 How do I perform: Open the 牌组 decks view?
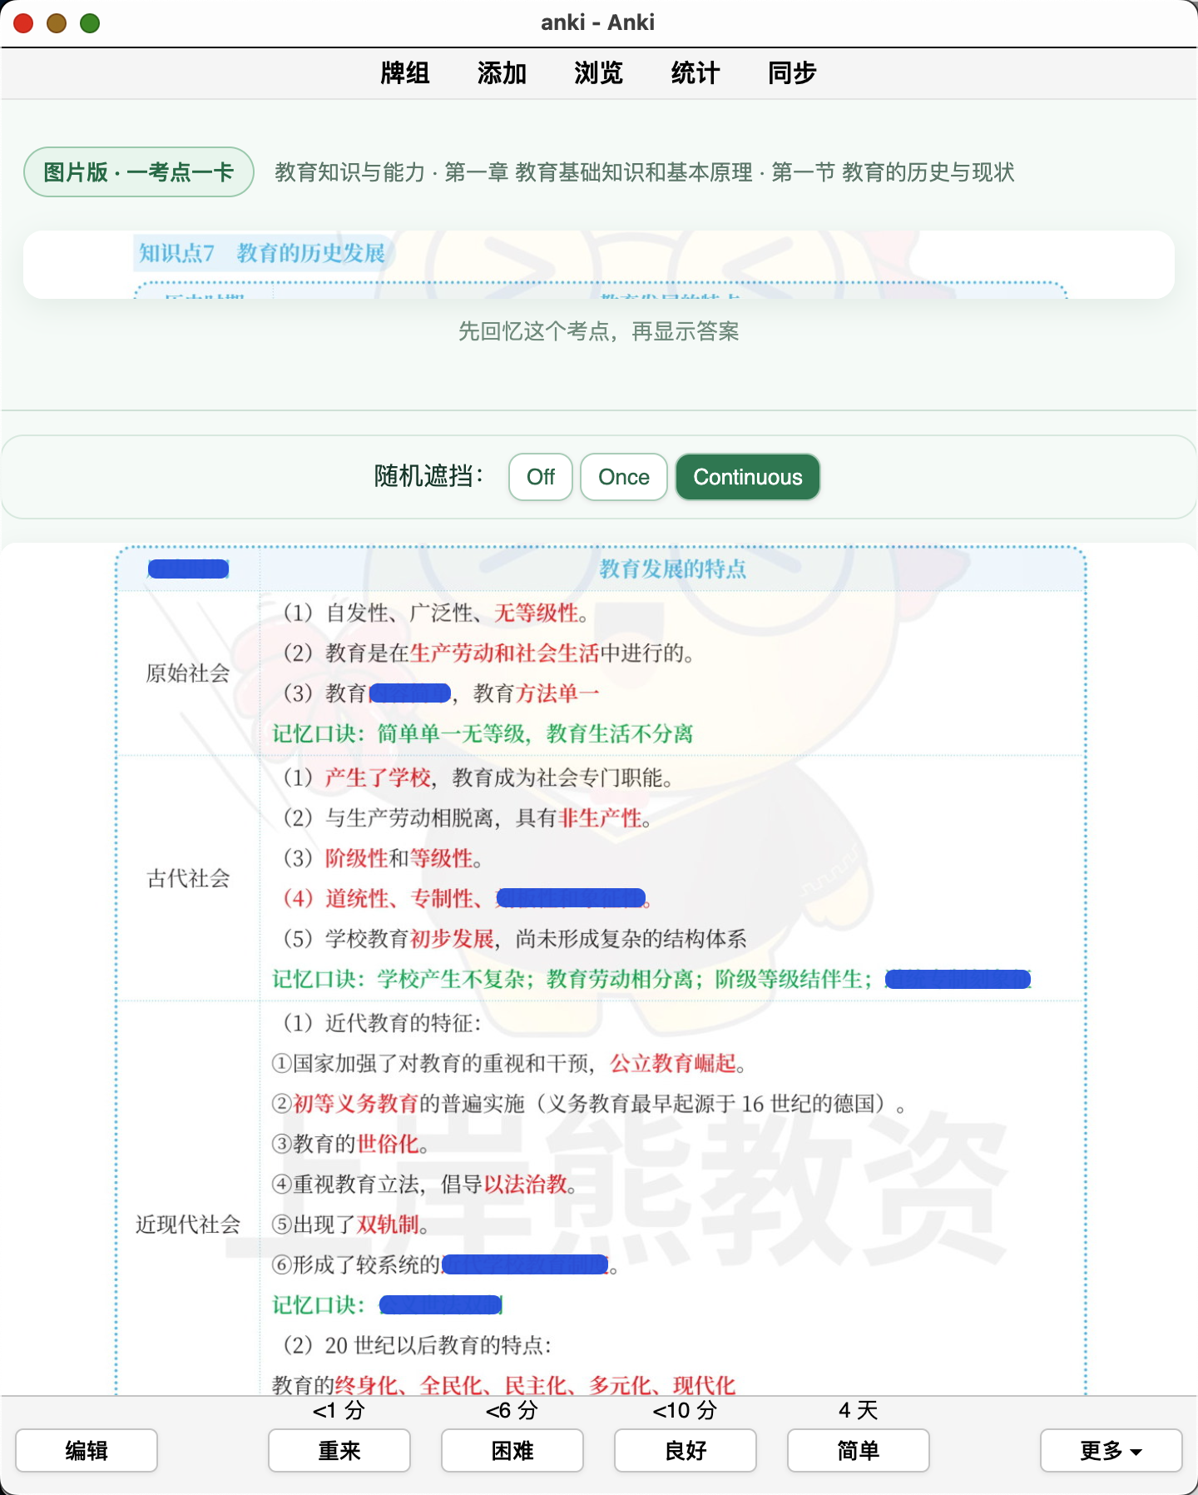pos(405,73)
